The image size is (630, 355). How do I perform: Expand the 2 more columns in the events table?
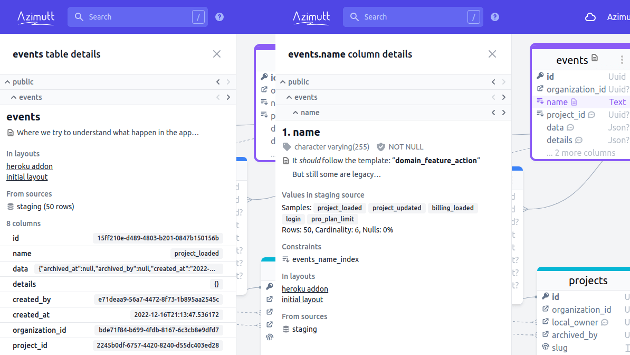pos(580,153)
